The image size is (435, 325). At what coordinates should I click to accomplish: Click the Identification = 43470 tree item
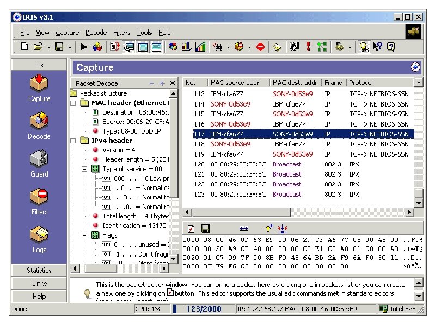click(x=134, y=226)
